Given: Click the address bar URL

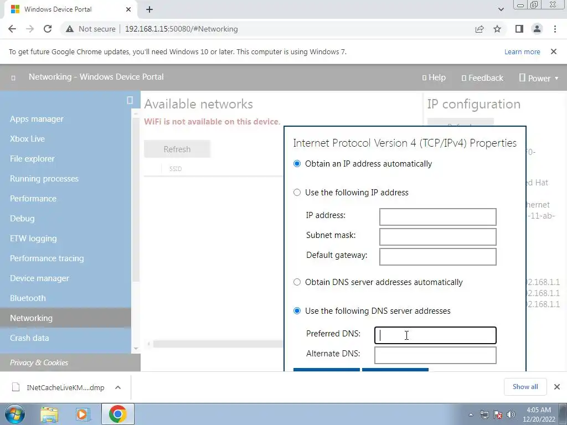Looking at the screenshot, I should click(181, 29).
